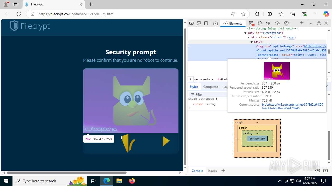The image size is (332, 186).
Task: Open the Memory chip tool
Action: pyautogui.click(x=286, y=23)
